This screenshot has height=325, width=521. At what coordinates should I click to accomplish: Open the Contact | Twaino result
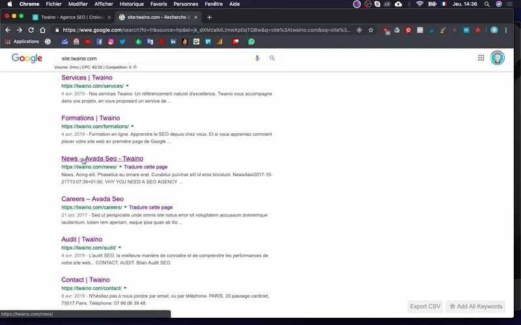85,280
